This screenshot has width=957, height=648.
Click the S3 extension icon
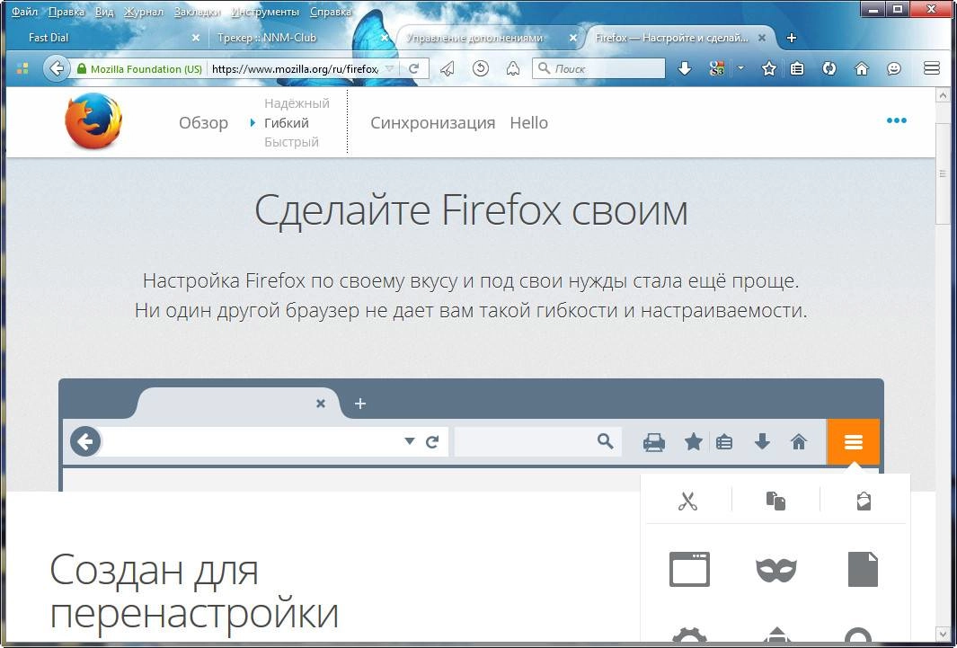717,69
